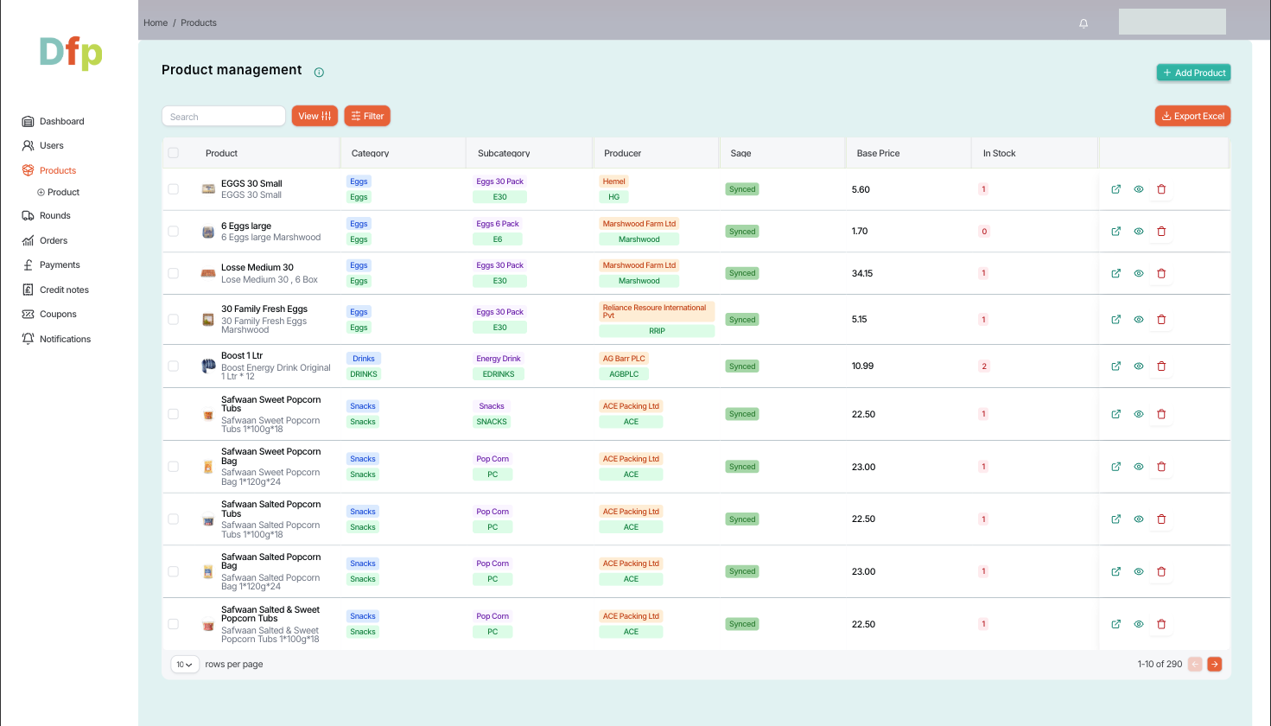
Task: Open Payments in the sidebar
Action: coord(60,265)
